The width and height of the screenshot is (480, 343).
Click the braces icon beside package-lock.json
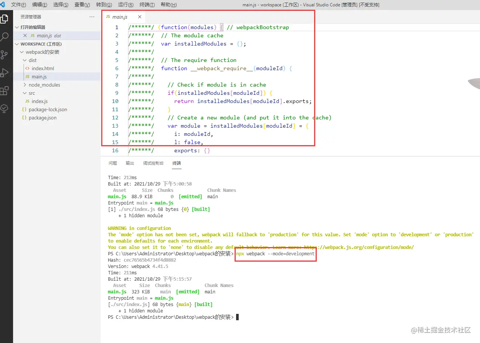pyautogui.click(x=24, y=109)
